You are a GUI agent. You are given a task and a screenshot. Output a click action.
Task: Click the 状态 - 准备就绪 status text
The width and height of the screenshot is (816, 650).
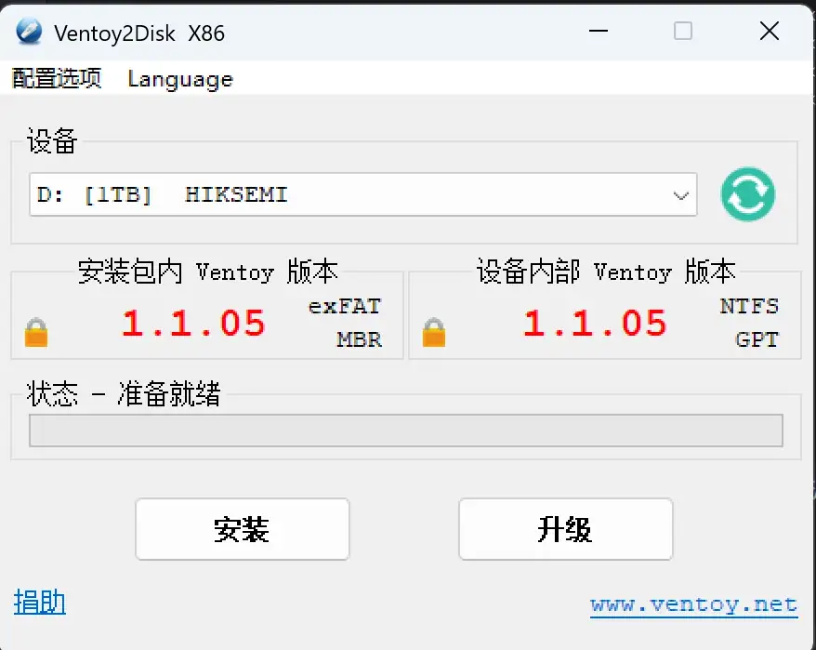pos(124,393)
